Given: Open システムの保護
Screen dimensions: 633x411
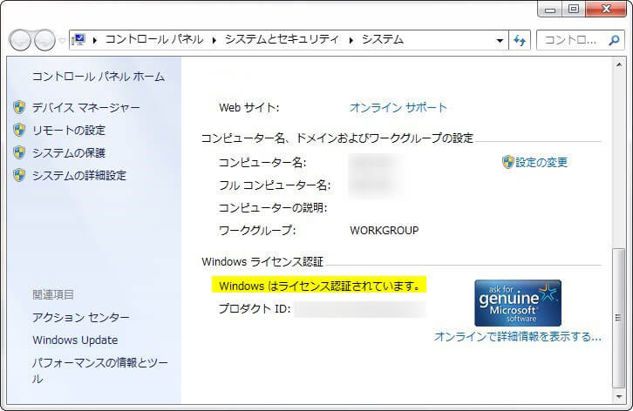Looking at the screenshot, I should tap(69, 152).
